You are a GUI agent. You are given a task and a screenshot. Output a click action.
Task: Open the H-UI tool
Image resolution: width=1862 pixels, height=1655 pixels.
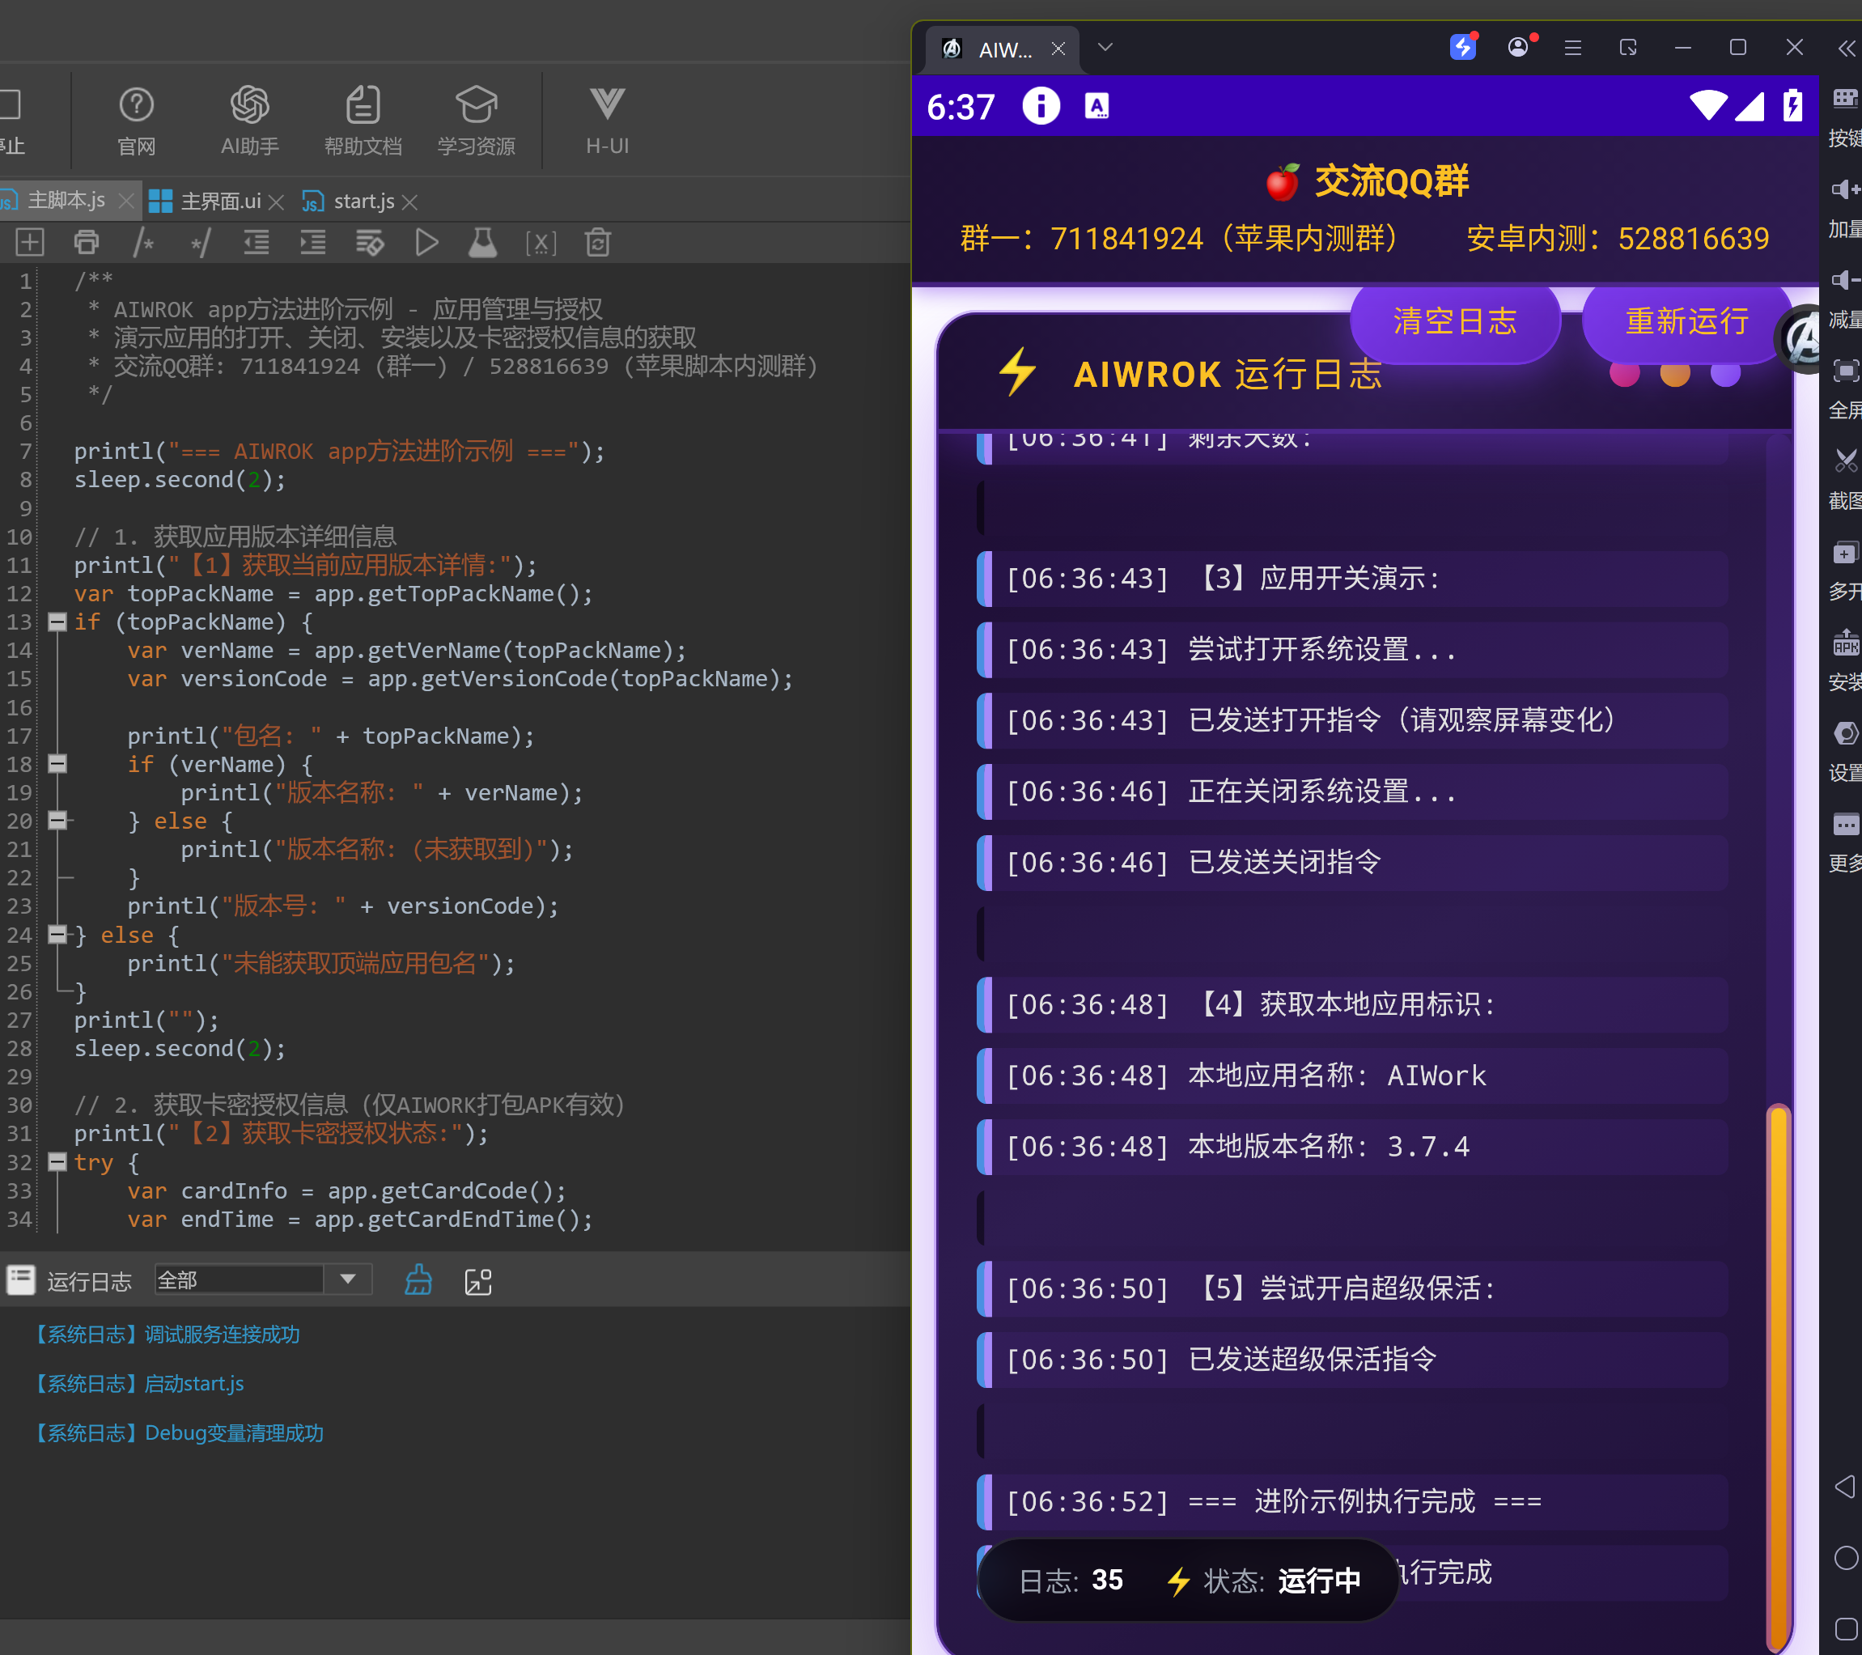(607, 121)
